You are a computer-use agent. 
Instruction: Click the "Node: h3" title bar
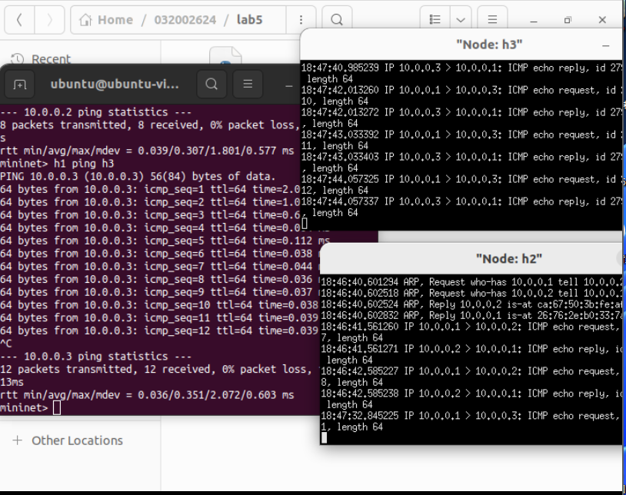point(489,45)
